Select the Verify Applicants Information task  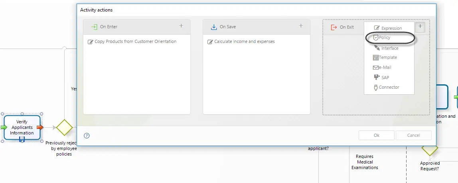pyautogui.click(x=22, y=127)
